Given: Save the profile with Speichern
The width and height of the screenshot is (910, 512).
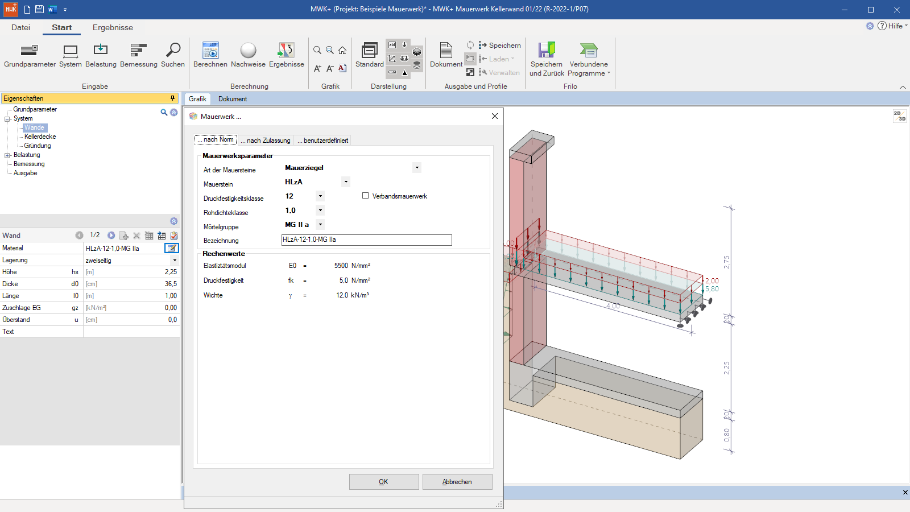Looking at the screenshot, I should click(x=499, y=45).
